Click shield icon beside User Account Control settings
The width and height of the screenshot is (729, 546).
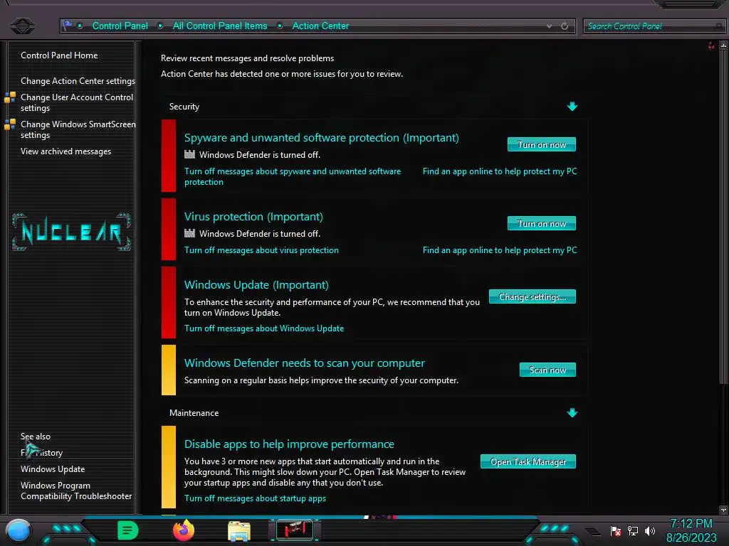[x=10, y=97]
